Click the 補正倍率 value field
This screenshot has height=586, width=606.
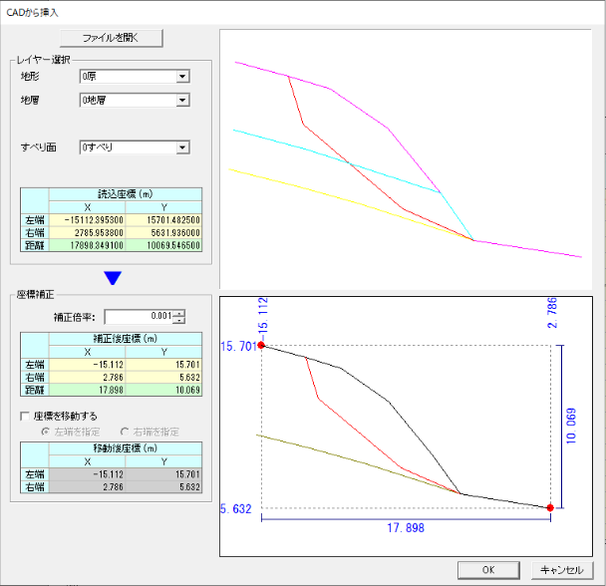click(x=138, y=317)
